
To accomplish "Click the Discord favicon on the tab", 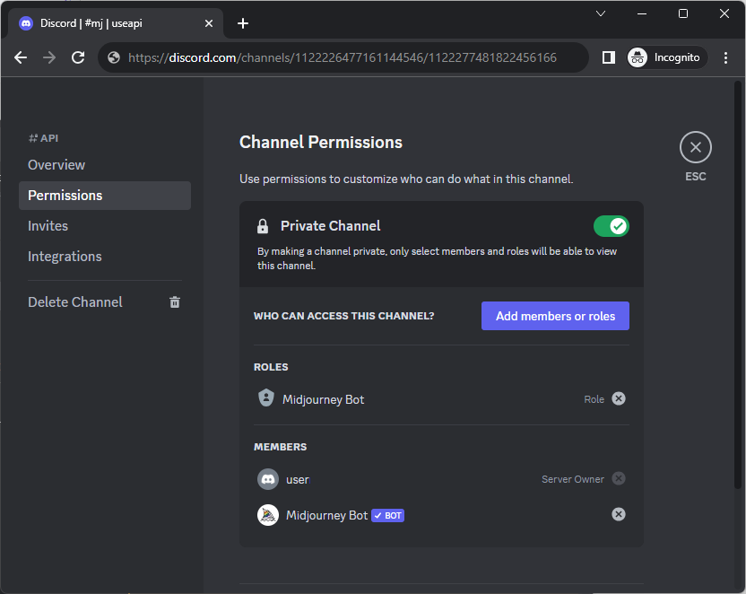I will (x=26, y=23).
